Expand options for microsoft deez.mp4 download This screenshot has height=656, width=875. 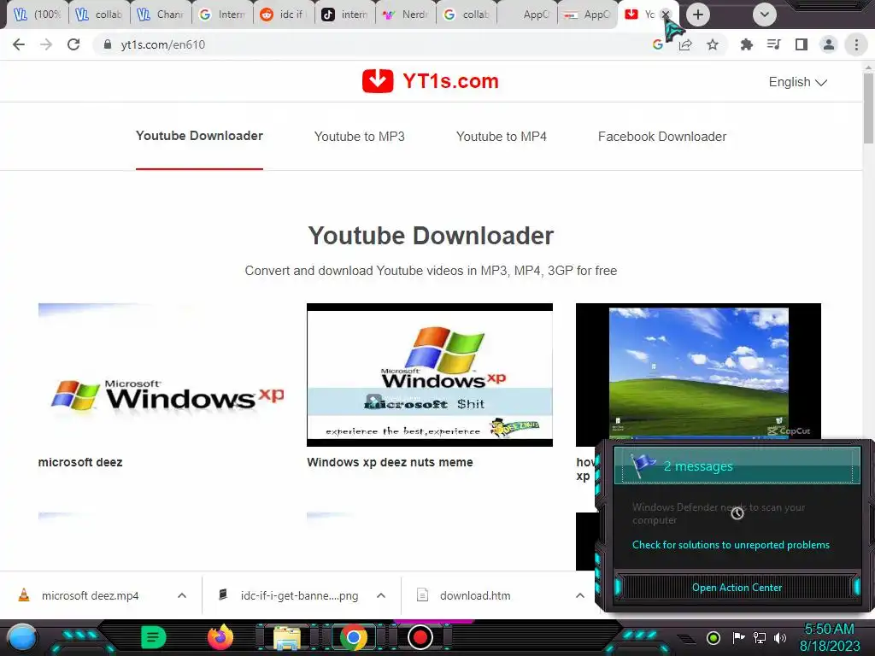(182, 595)
